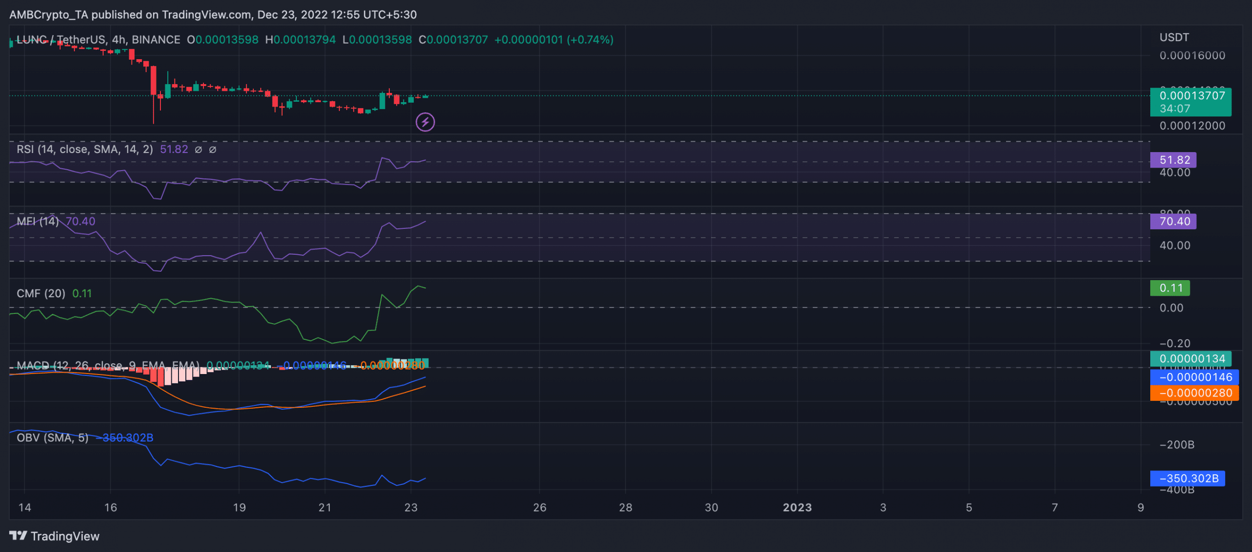
Task: Click the 0.00012000 price axis label
Action: tap(1192, 126)
